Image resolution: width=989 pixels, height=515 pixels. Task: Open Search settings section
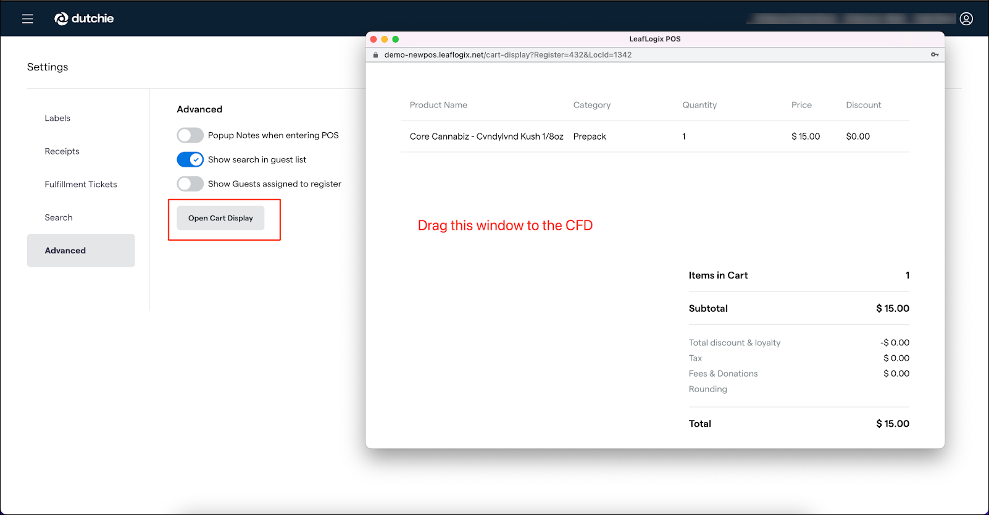click(x=59, y=217)
